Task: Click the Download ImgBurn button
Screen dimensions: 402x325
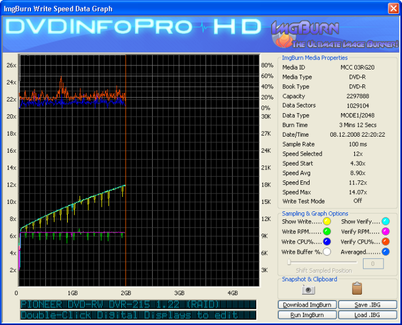Action: pyautogui.click(x=307, y=305)
